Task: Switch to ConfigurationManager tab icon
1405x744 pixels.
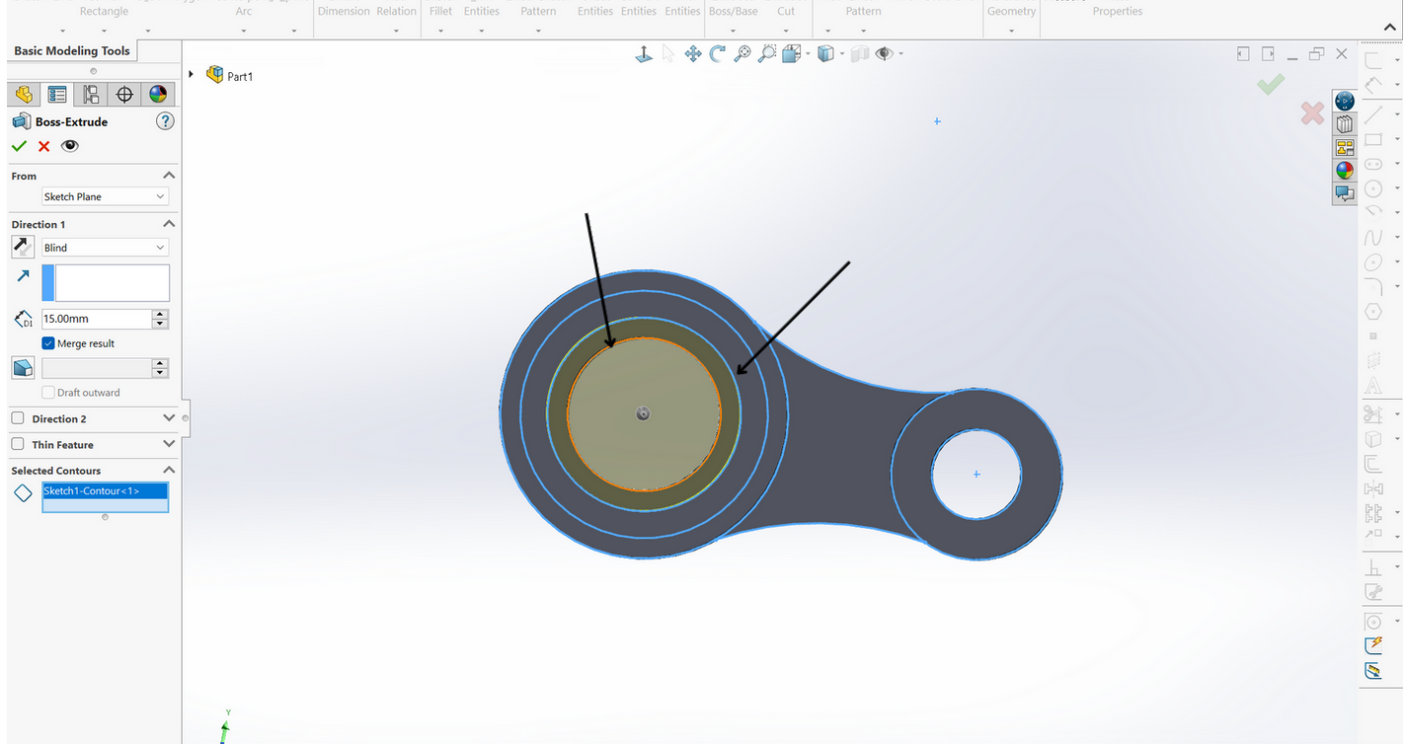Action: pyautogui.click(x=91, y=95)
